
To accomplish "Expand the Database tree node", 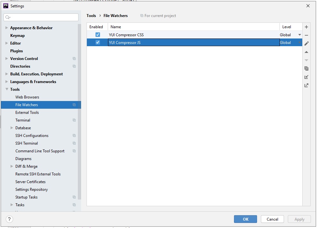I will [12, 128].
